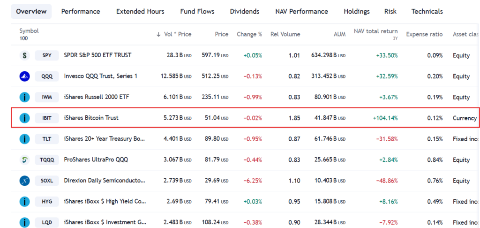Click the IWM iShares logo icon
Screen dimensions: 480x228
[24, 97]
